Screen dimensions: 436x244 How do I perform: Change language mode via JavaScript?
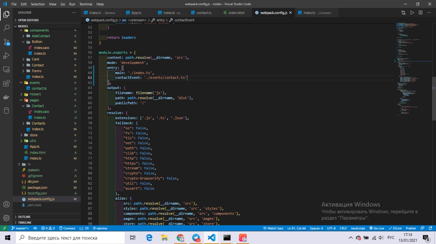[358, 228]
